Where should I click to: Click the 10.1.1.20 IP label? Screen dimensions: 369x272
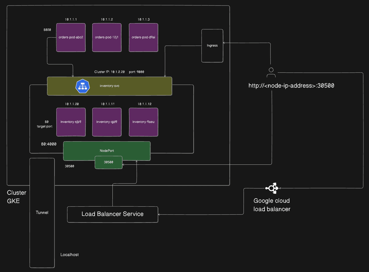(x=72, y=104)
